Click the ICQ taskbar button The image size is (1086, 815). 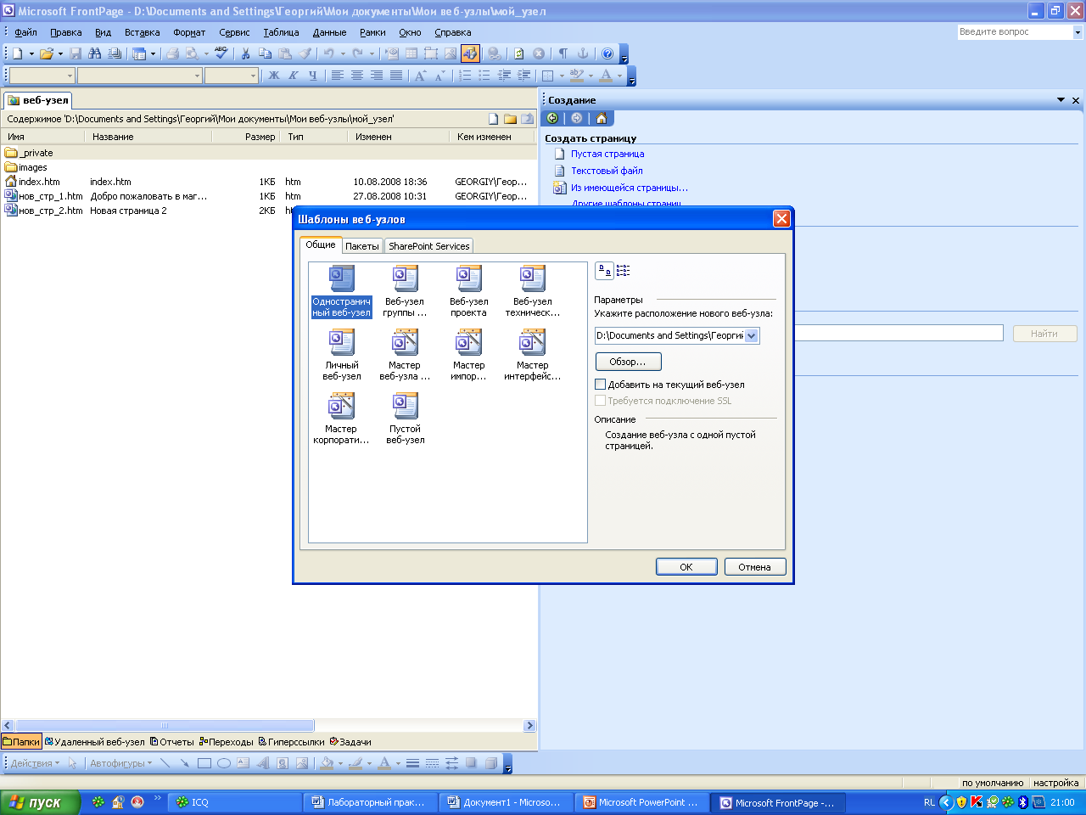point(235,802)
